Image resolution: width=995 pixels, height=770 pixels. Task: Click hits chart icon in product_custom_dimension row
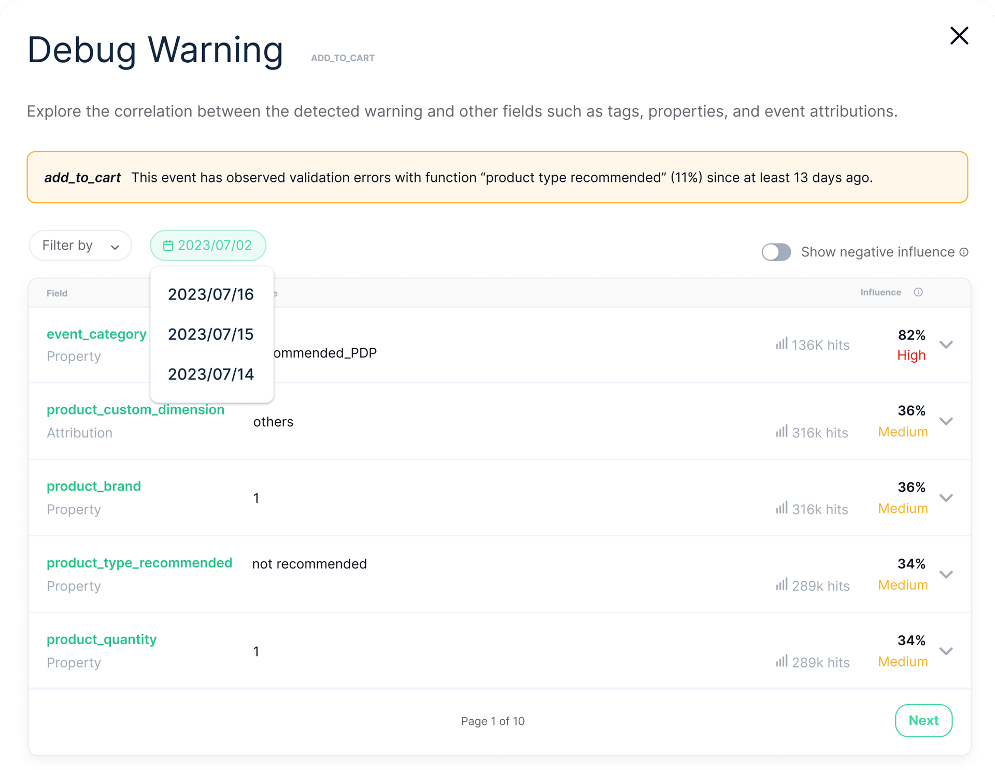(x=781, y=431)
